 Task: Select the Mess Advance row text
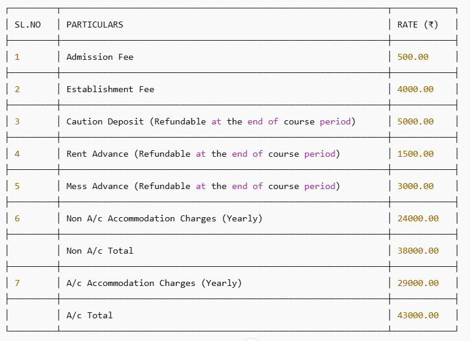click(202, 186)
